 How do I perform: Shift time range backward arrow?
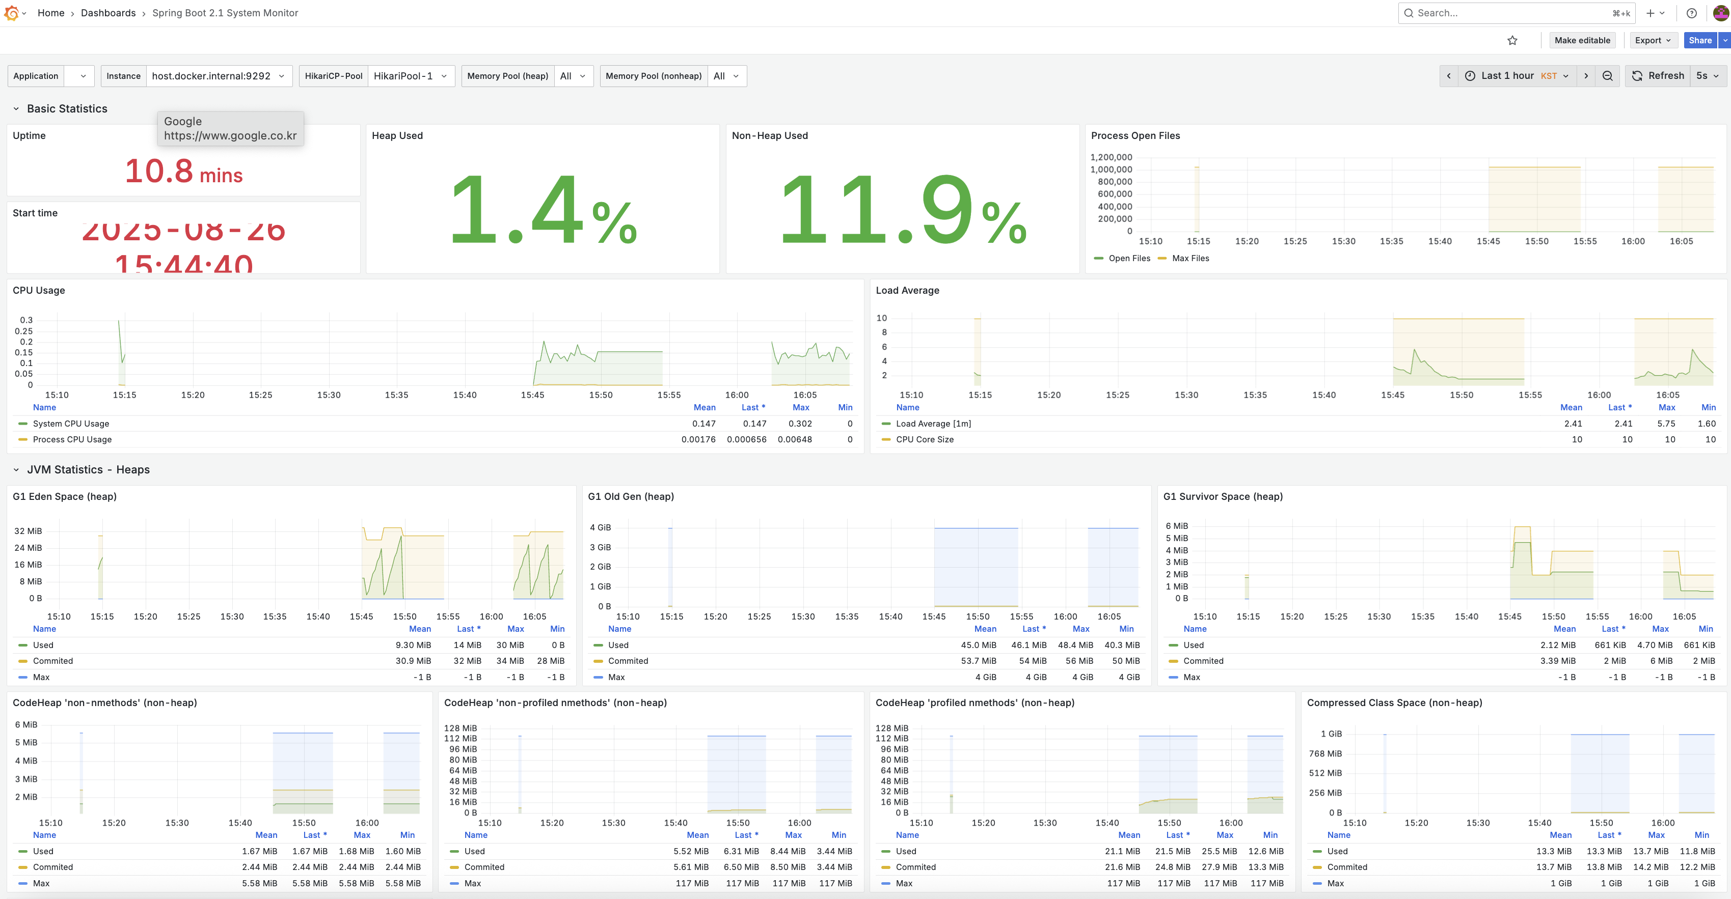pos(1449,76)
